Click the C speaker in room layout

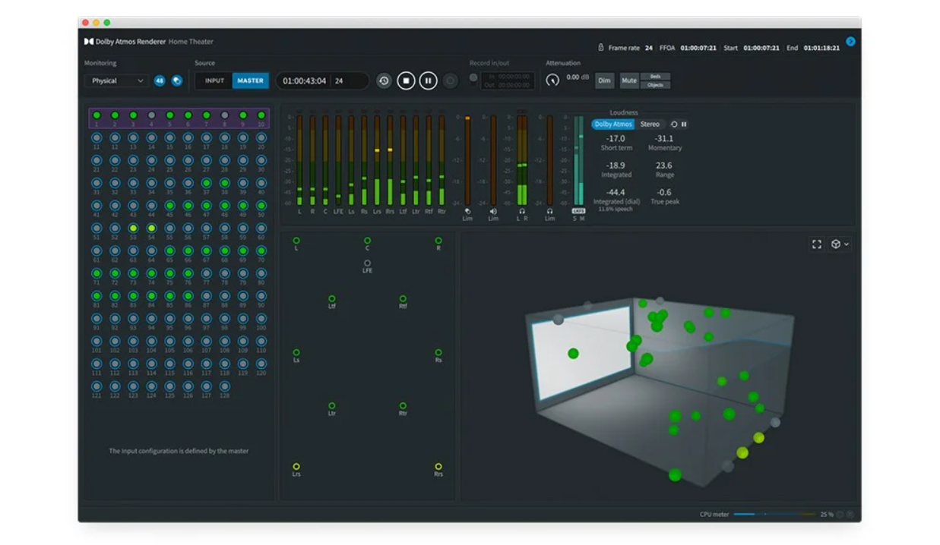pos(367,241)
